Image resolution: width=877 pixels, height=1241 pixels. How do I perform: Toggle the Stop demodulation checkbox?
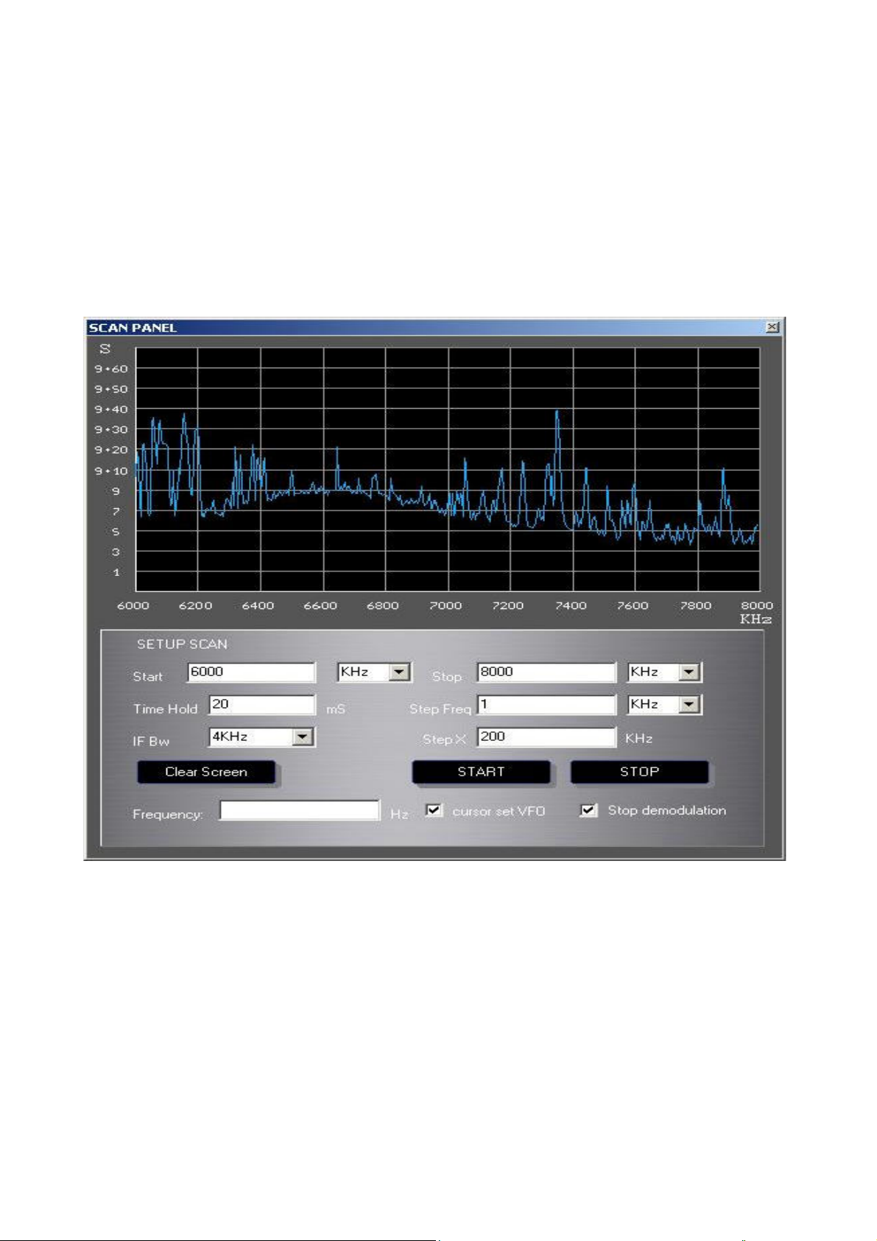pyautogui.click(x=588, y=811)
